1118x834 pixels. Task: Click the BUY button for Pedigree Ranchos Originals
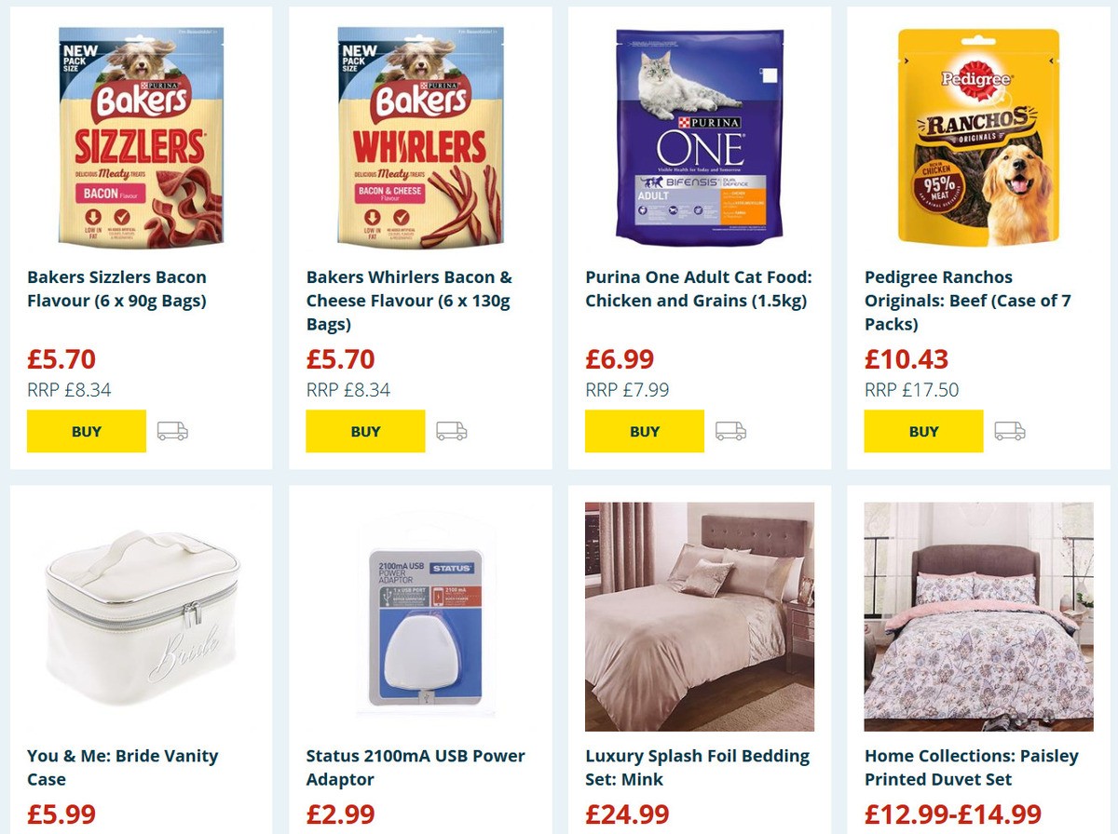[x=923, y=431]
